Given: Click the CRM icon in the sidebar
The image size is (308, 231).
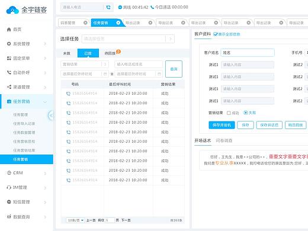Looking at the screenshot, I should point(9,173).
